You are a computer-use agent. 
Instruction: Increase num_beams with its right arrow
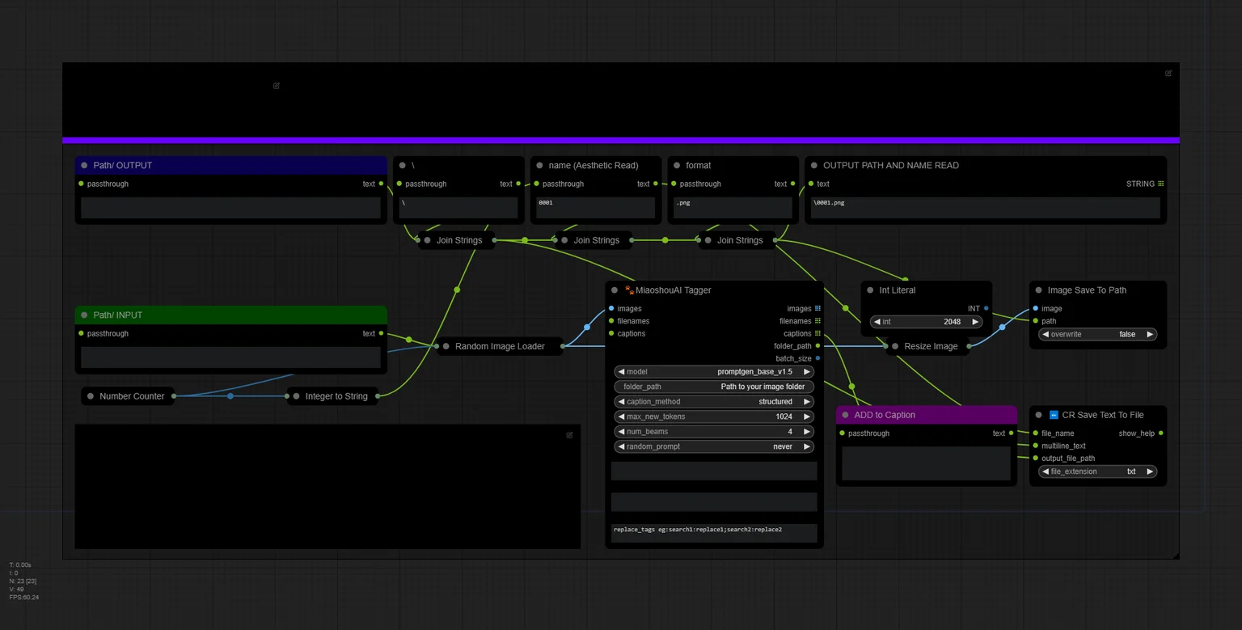807,432
